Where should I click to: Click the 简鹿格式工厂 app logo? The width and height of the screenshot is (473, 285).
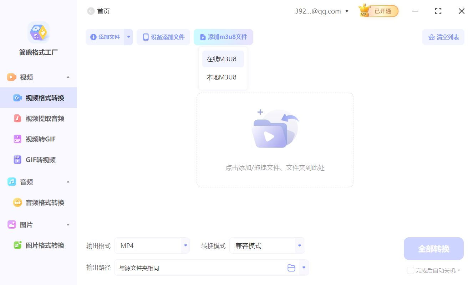(x=38, y=32)
